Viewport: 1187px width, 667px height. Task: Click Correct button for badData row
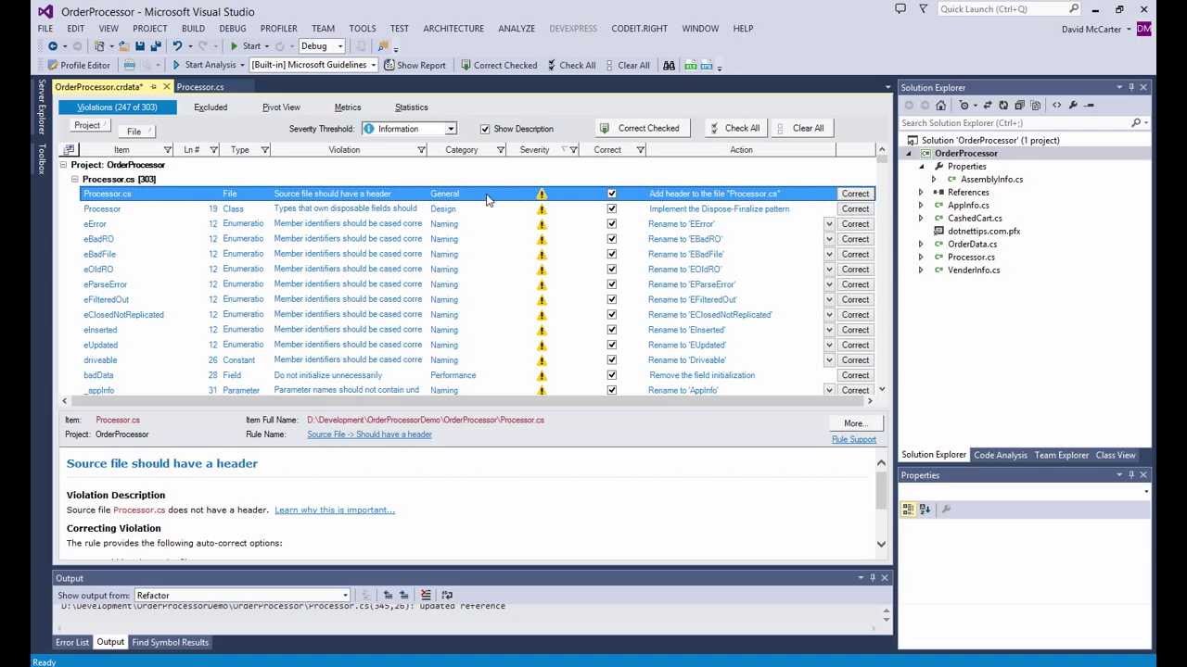click(855, 375)
